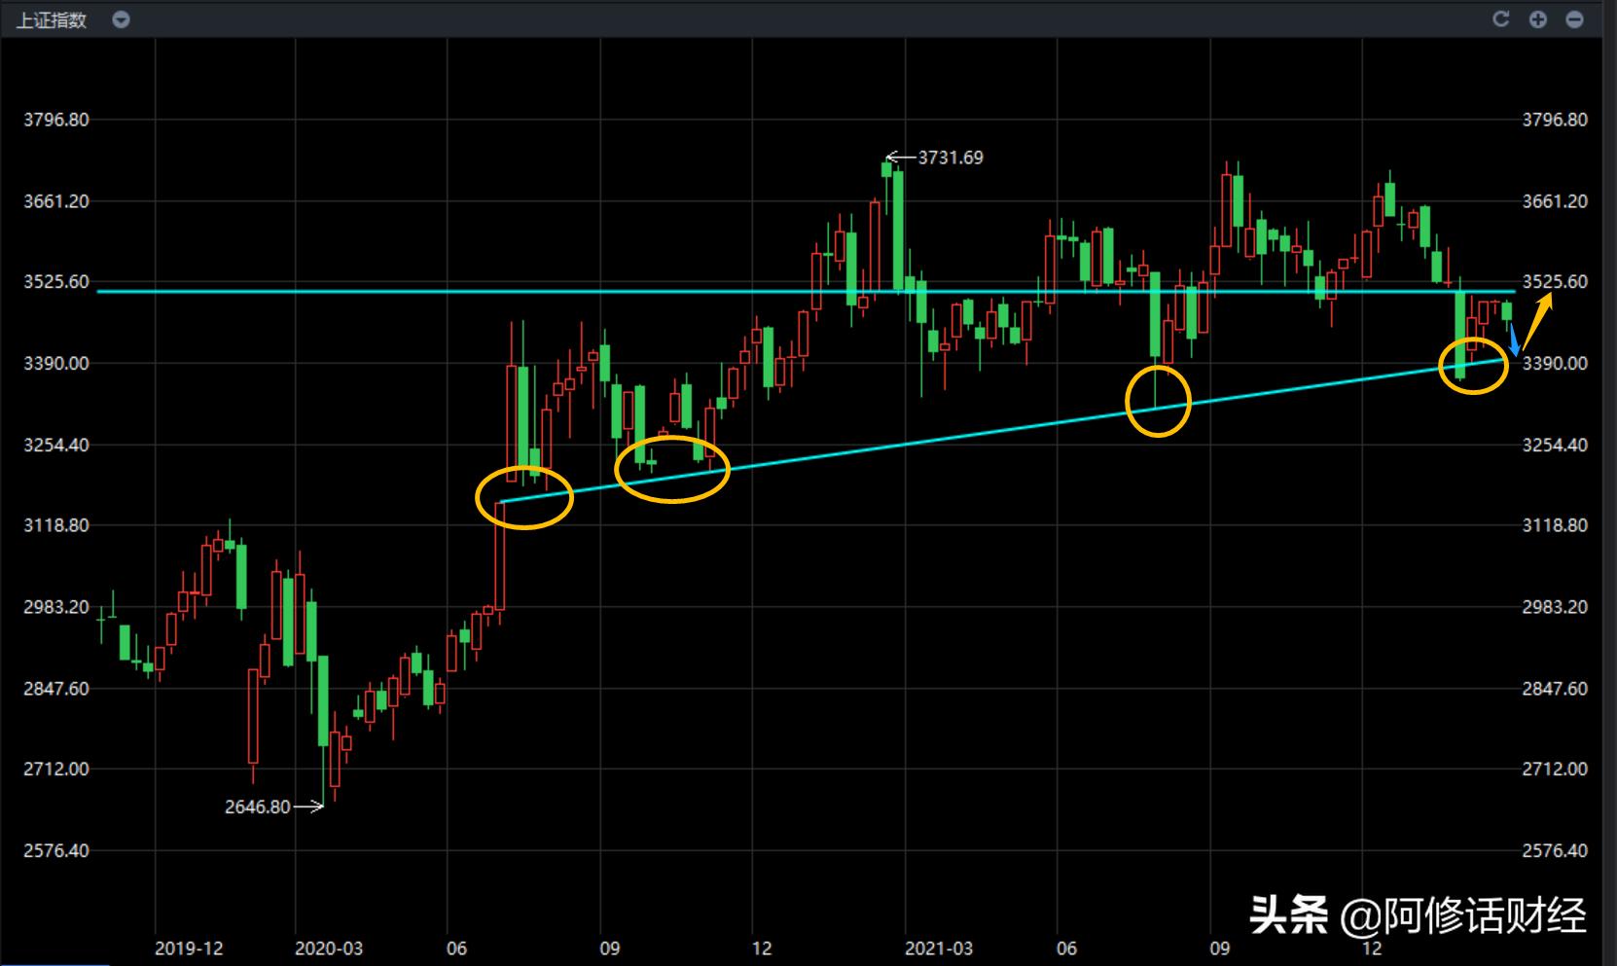Select the 3731.69 high price label
1617x966 pixels.
pos(951,158)
